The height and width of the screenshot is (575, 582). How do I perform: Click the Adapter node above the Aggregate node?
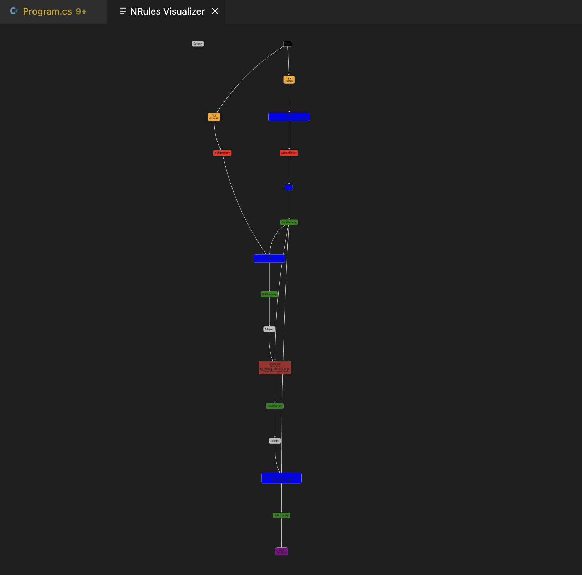point(269,329)
